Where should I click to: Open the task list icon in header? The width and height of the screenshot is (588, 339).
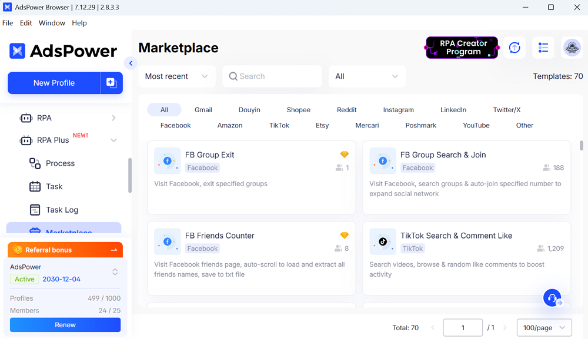(543, 48)
